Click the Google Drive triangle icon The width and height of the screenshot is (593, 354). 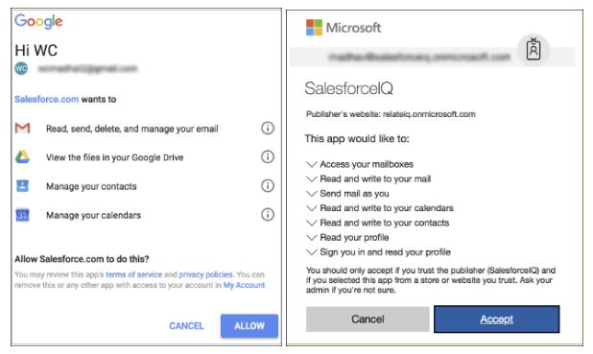click(22, 157)
